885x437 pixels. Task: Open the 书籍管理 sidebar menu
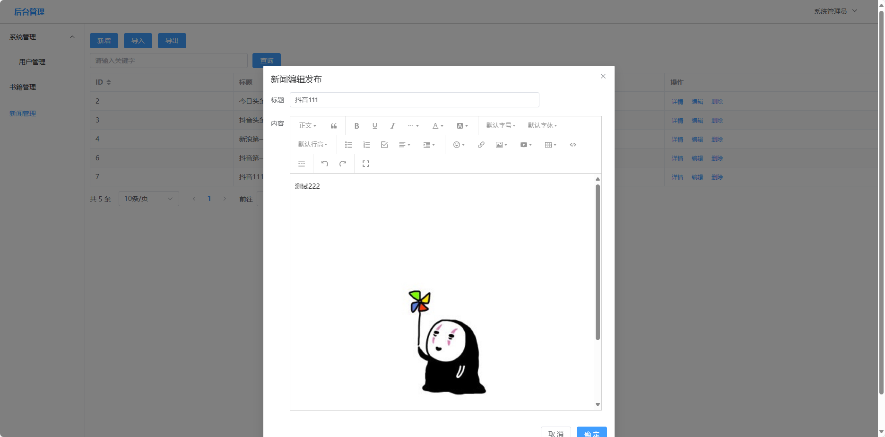23,87
